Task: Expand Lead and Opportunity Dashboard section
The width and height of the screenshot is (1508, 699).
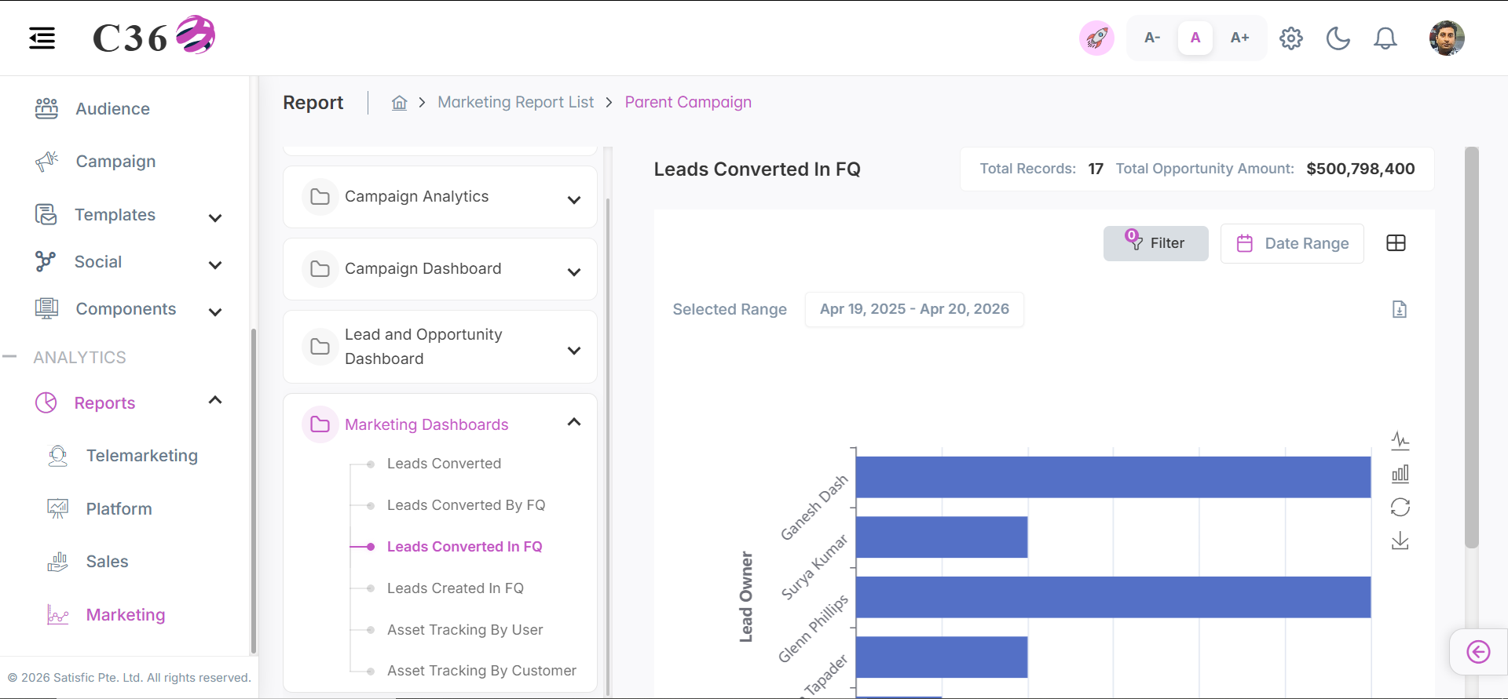Action: coord(441,347)
